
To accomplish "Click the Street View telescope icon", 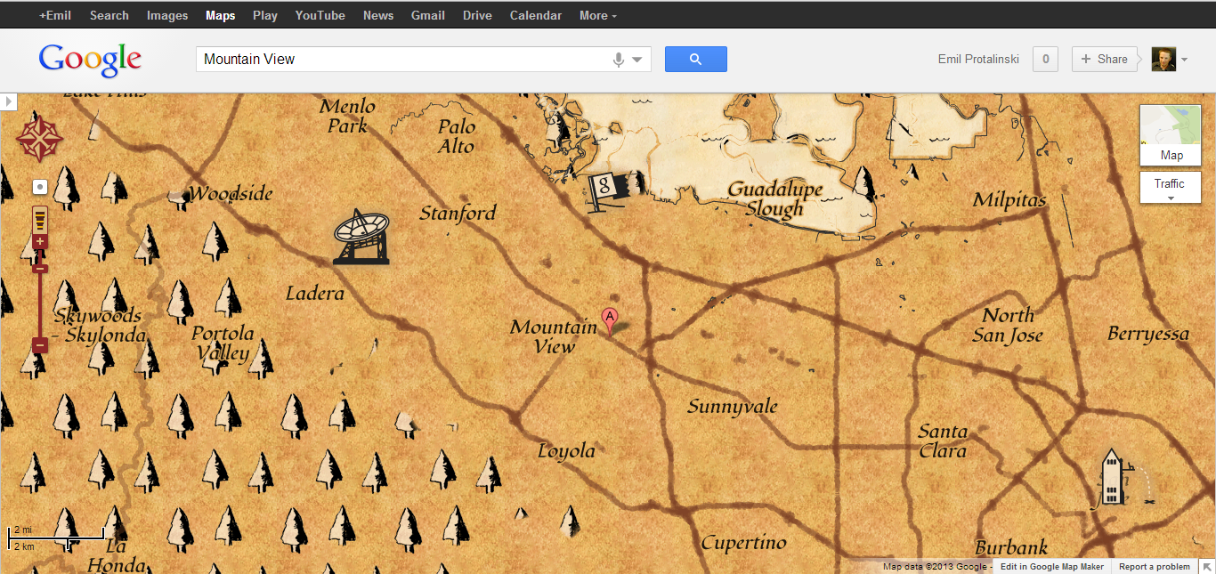I will tap(40, 219).
